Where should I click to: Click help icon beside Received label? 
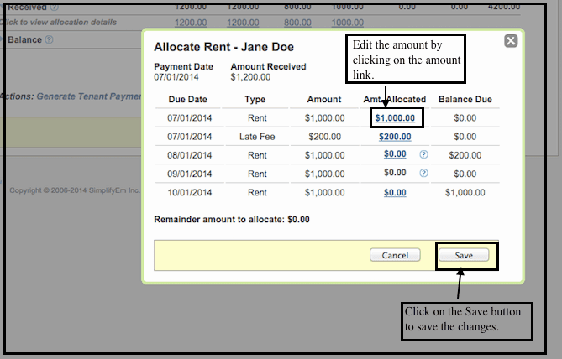pyautogui.click(x=55, y=7)
